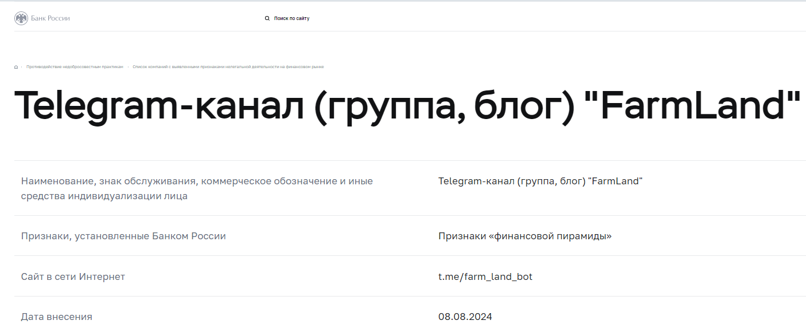This screenshot has width=806, height=332.
Task: Open 'Противодействие недобросовестным практикам' breadcrumb
Action: click(75, 67)
